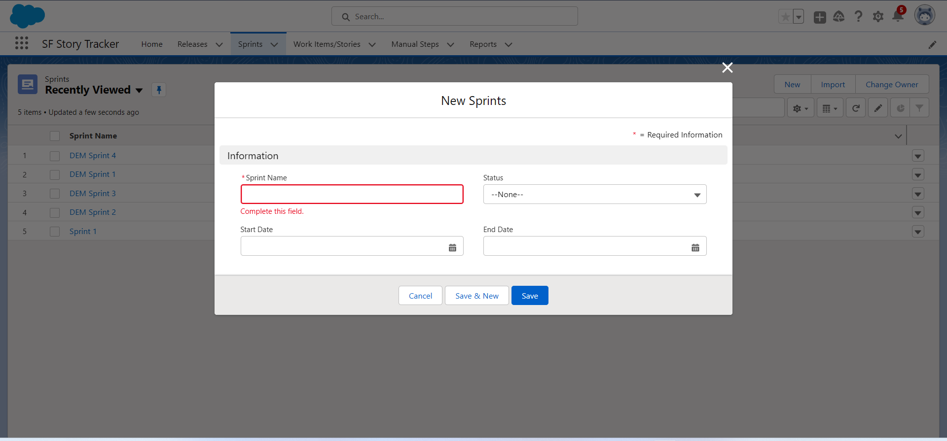Select the Sprint 1 row checkbox
The height and width of the screenshot is (441, 947).
(55, 232)
